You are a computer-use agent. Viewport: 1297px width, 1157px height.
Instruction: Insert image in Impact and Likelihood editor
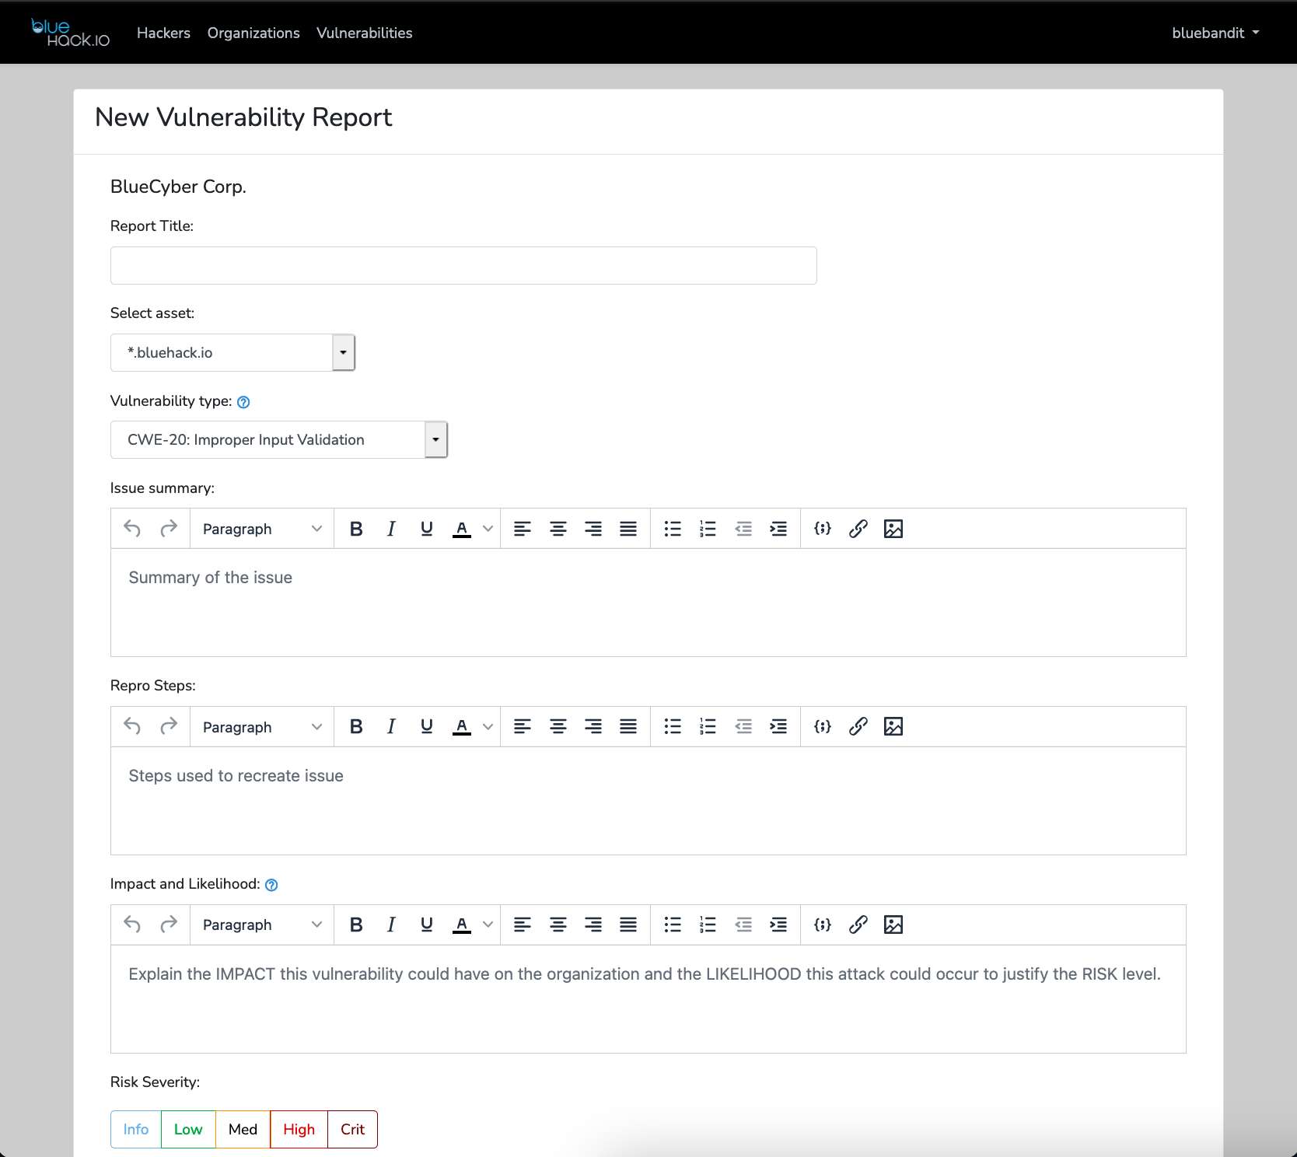click(x=893, y=925)
